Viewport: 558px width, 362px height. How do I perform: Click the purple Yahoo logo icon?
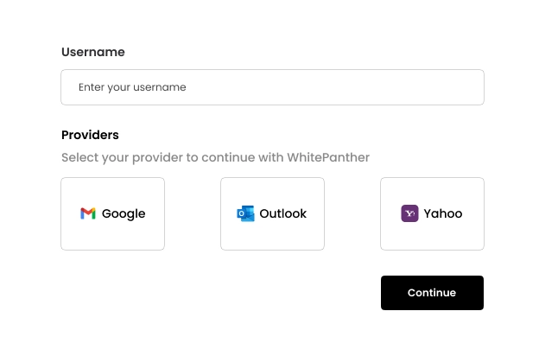(409, 213)
